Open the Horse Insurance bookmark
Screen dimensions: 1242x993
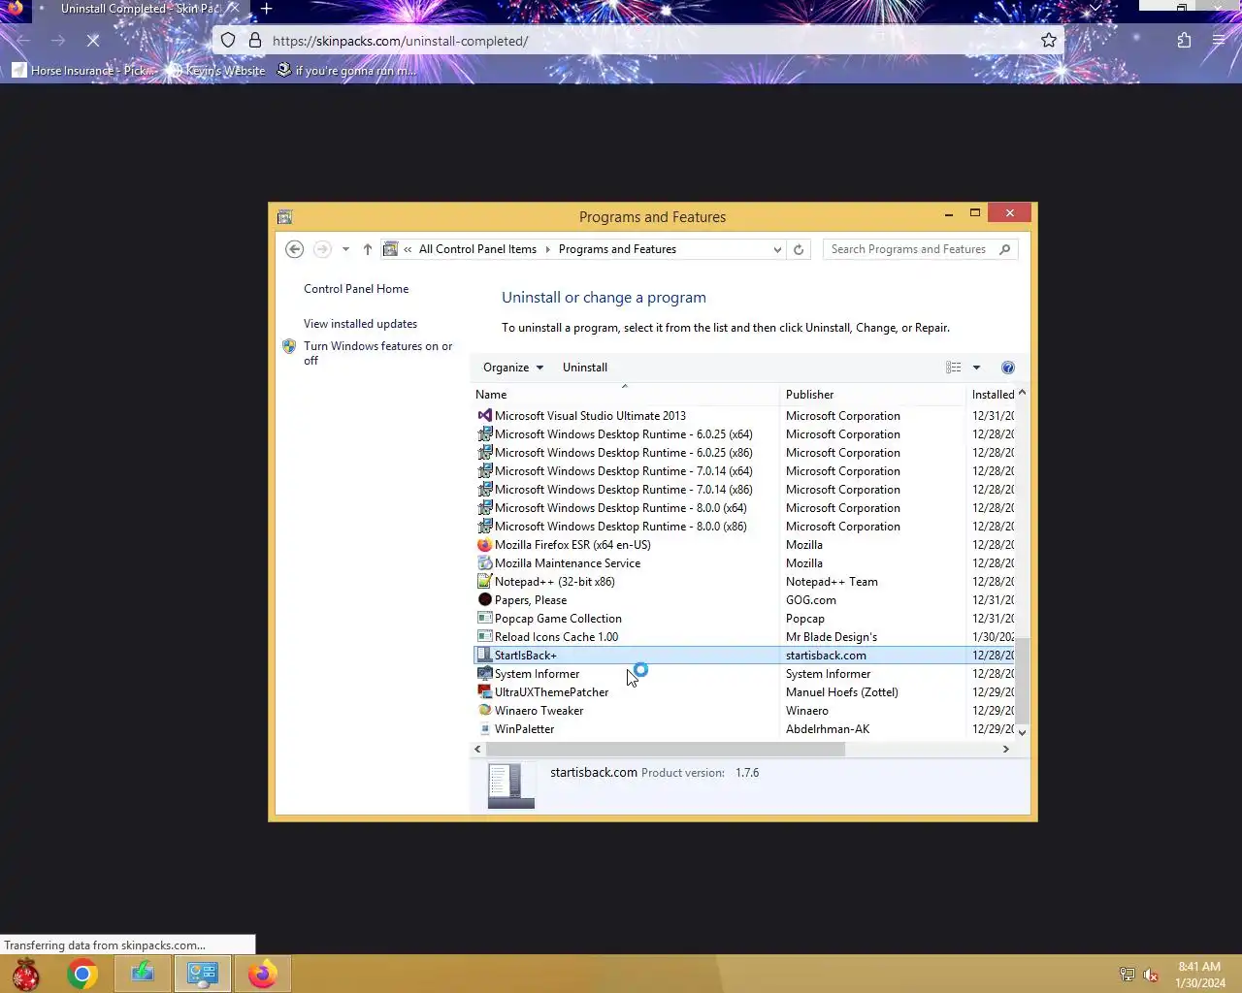pos(83,71)
